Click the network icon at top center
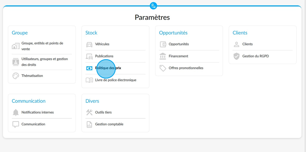The width and height of the screenshot is (306, 152). click(x=153, y=6)
